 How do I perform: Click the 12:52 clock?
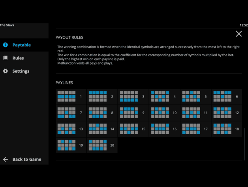244,25
